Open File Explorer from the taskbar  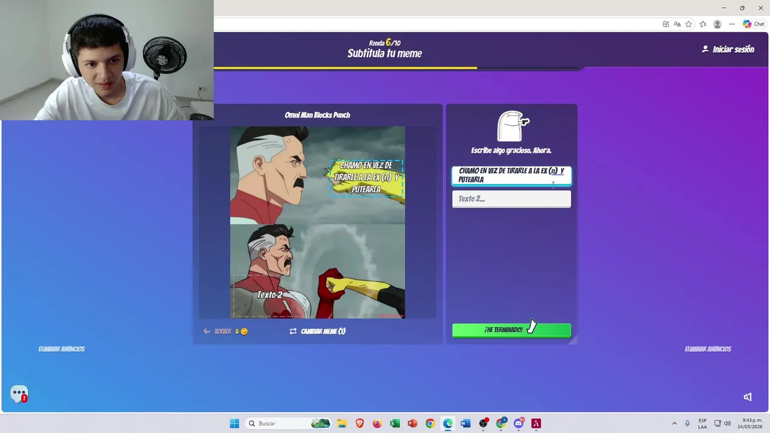point(342,423)
